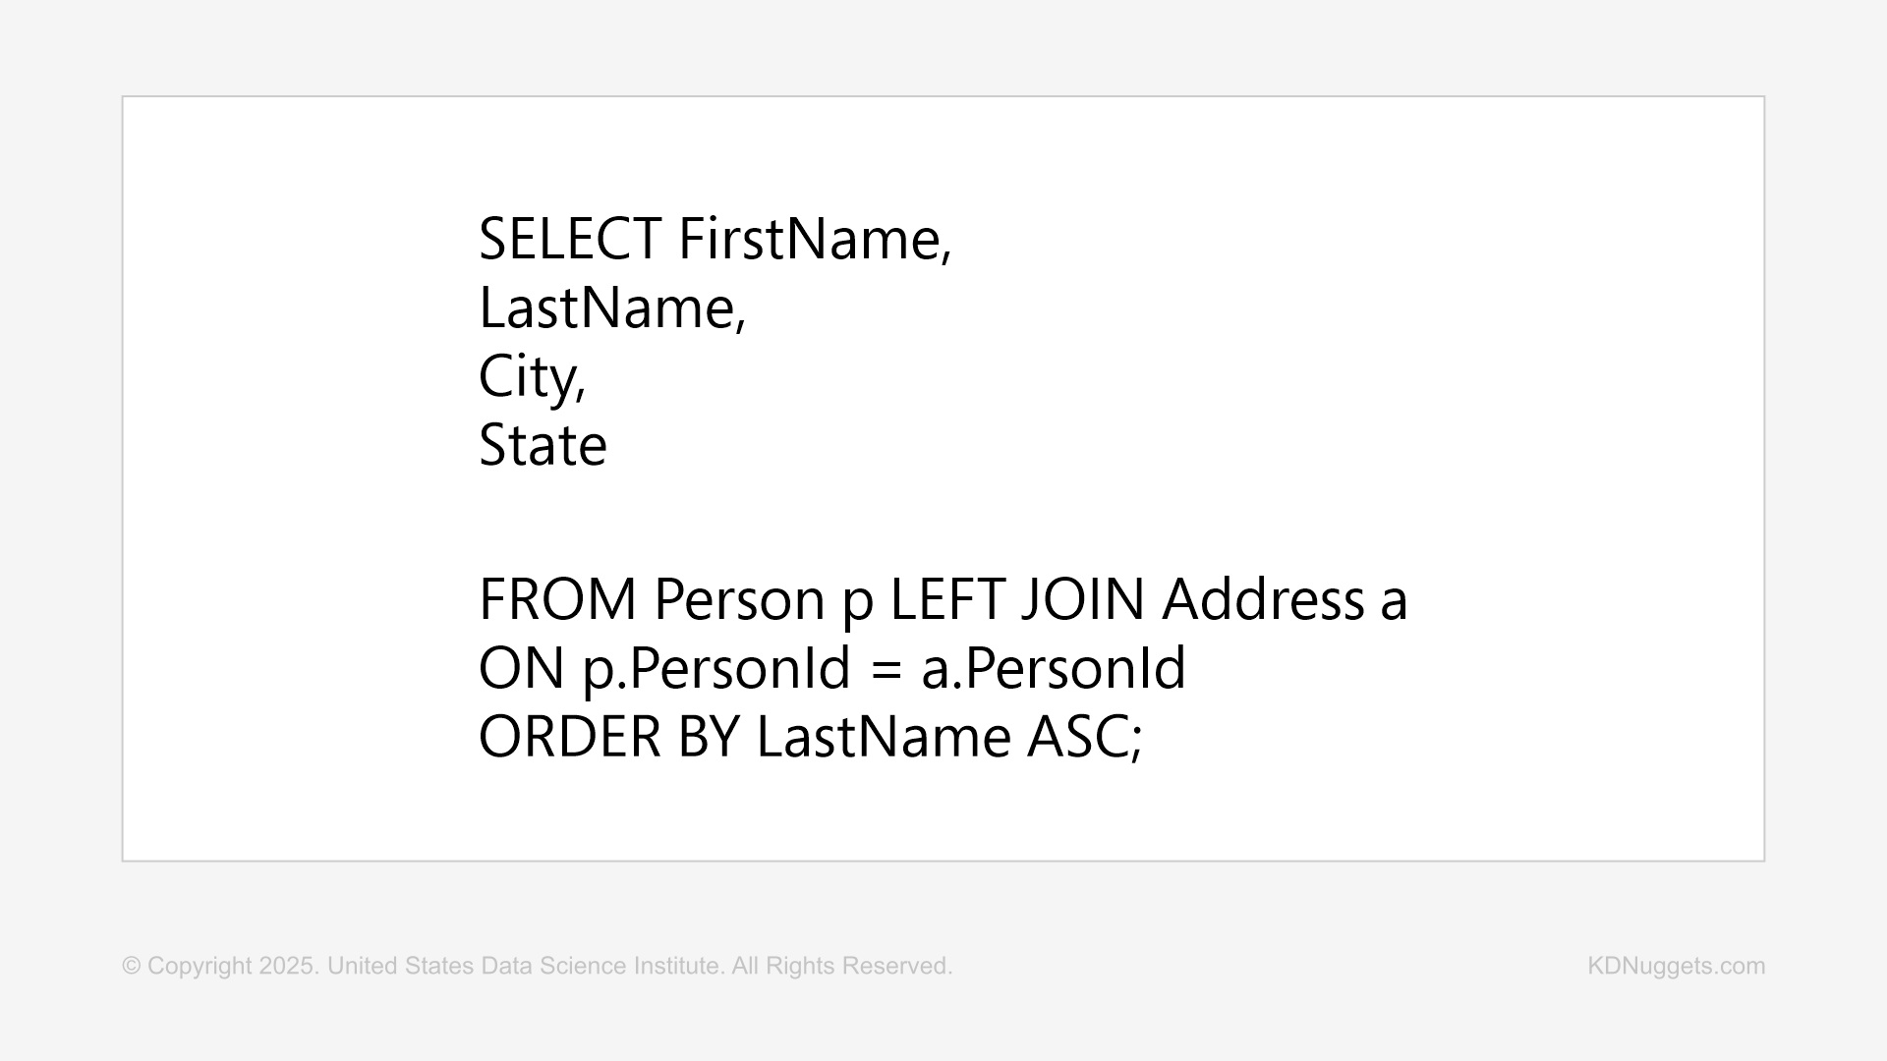Click the KDNuggets.com footer text

pos(1676,967)
